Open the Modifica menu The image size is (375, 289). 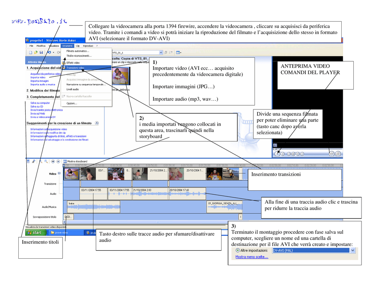(x=41, y=46)
